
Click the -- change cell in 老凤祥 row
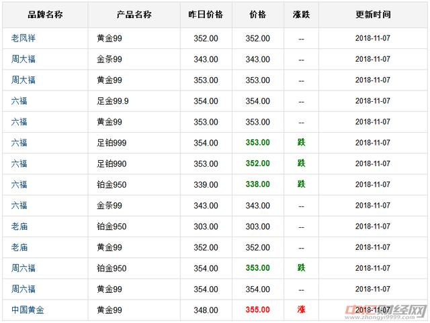(x=301, y=39)
